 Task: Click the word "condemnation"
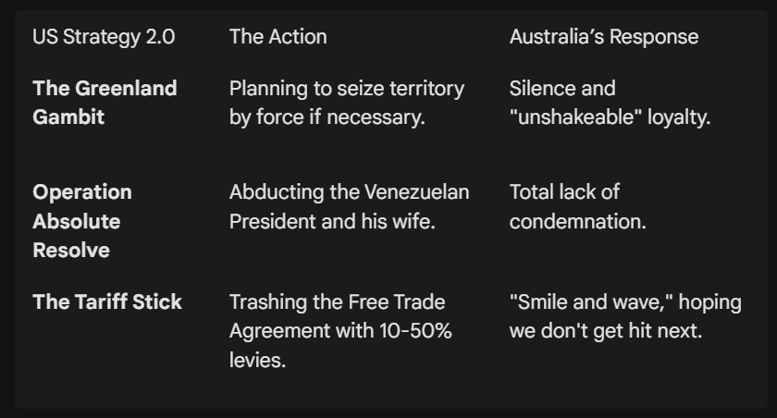577,221
